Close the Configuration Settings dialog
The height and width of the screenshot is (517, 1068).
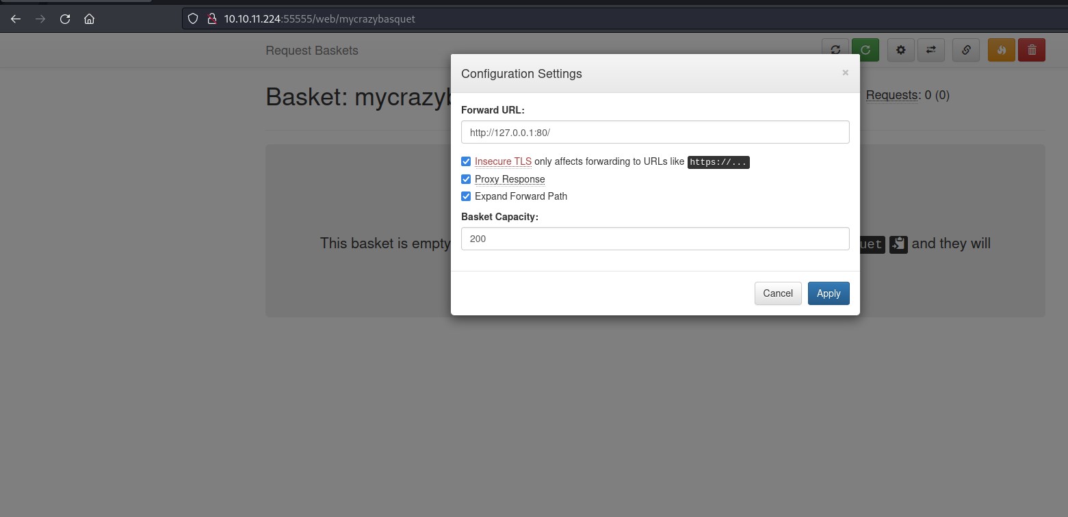tap(846, 72)
